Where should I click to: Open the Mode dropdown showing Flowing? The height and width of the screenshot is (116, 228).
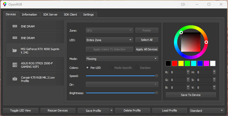click(x=122, y=59)
